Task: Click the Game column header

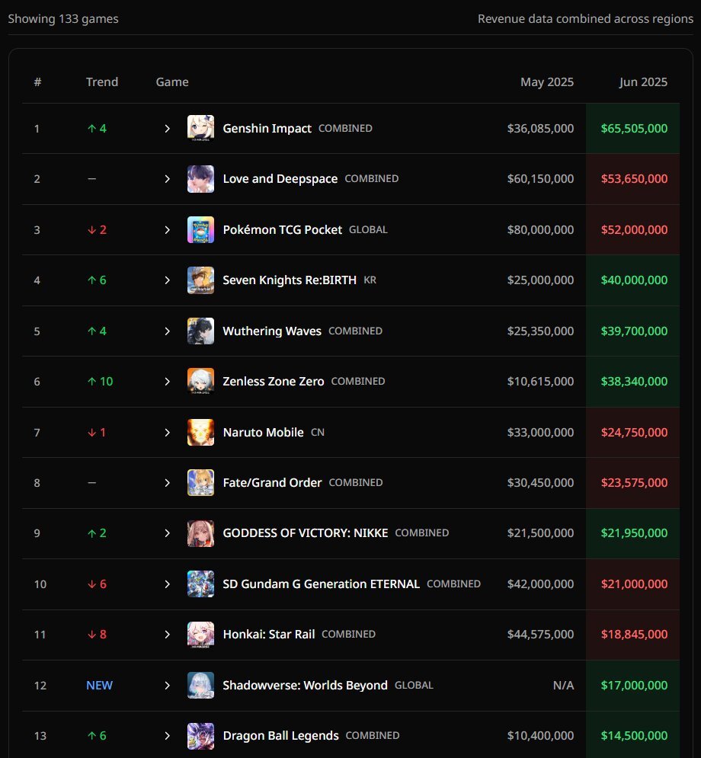Action: point(172,82)
